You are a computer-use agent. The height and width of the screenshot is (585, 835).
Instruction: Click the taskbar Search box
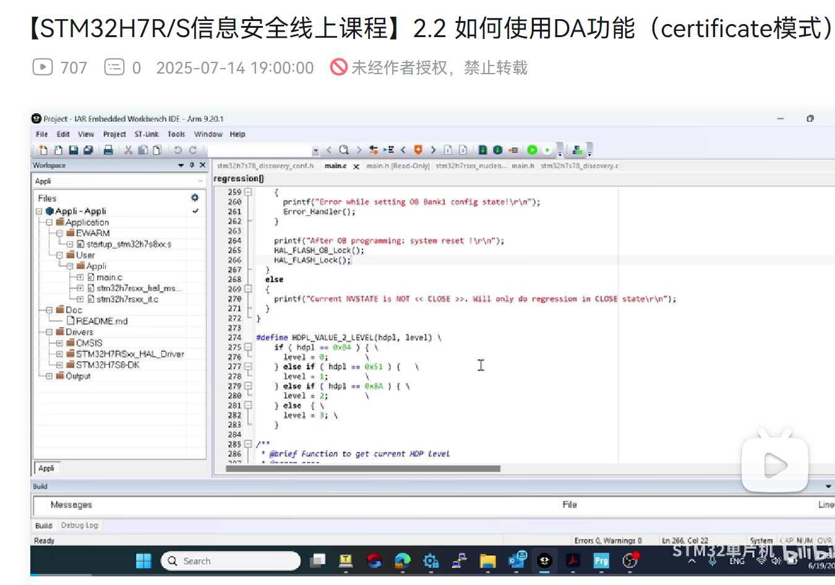tap(231, 561)
